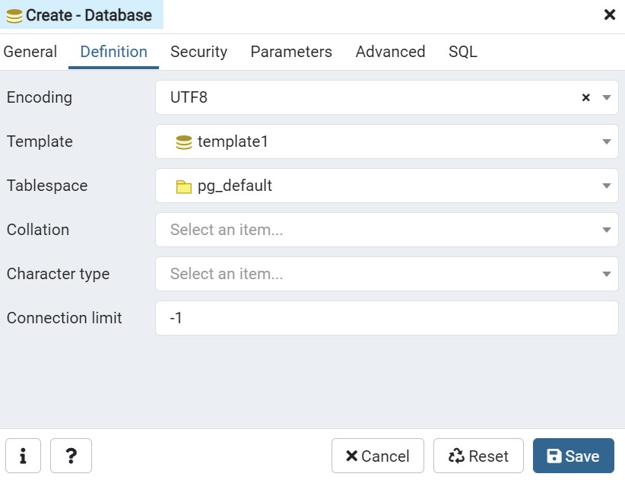Expand the Encoding dropdown arrow
This screenshot has height=480, width=625.
click(x=607, y=97)
